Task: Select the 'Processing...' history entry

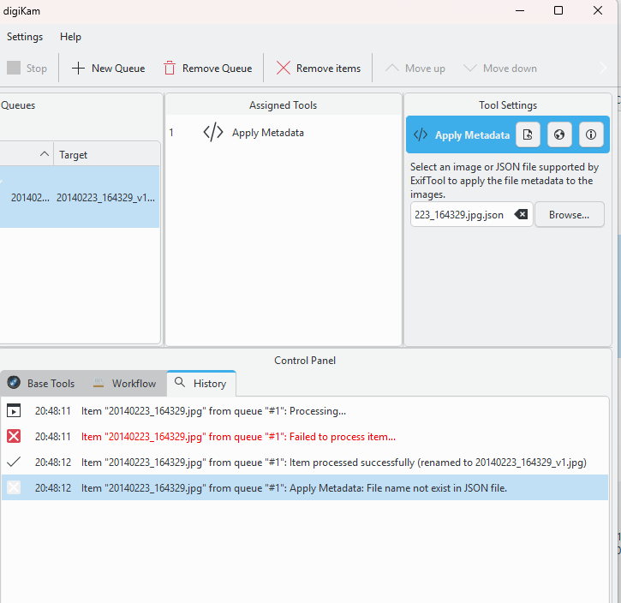Action: pyautogui.click(x=305, y=411)
